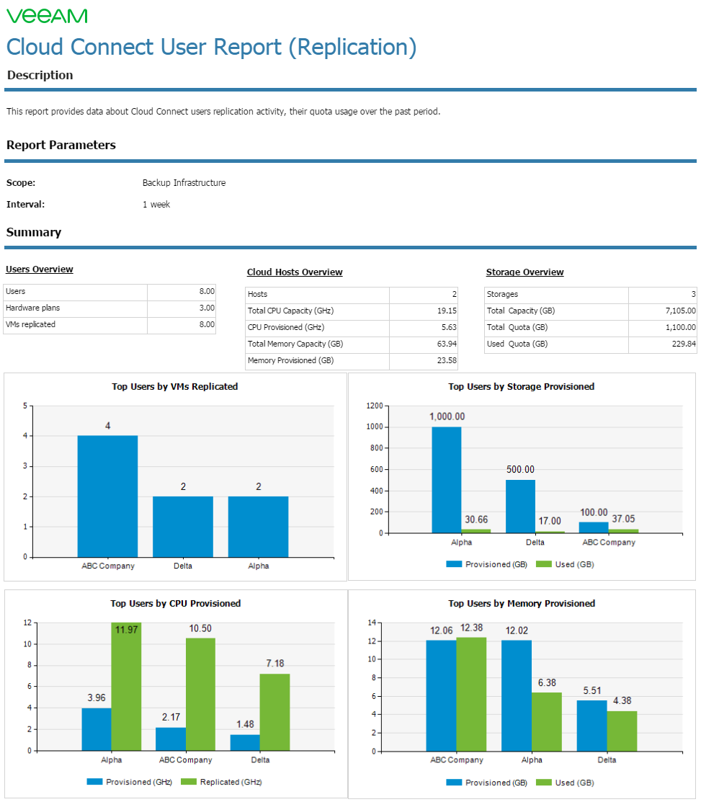Open the Users Overview link
701x802 pixels.
coord(40,269)
